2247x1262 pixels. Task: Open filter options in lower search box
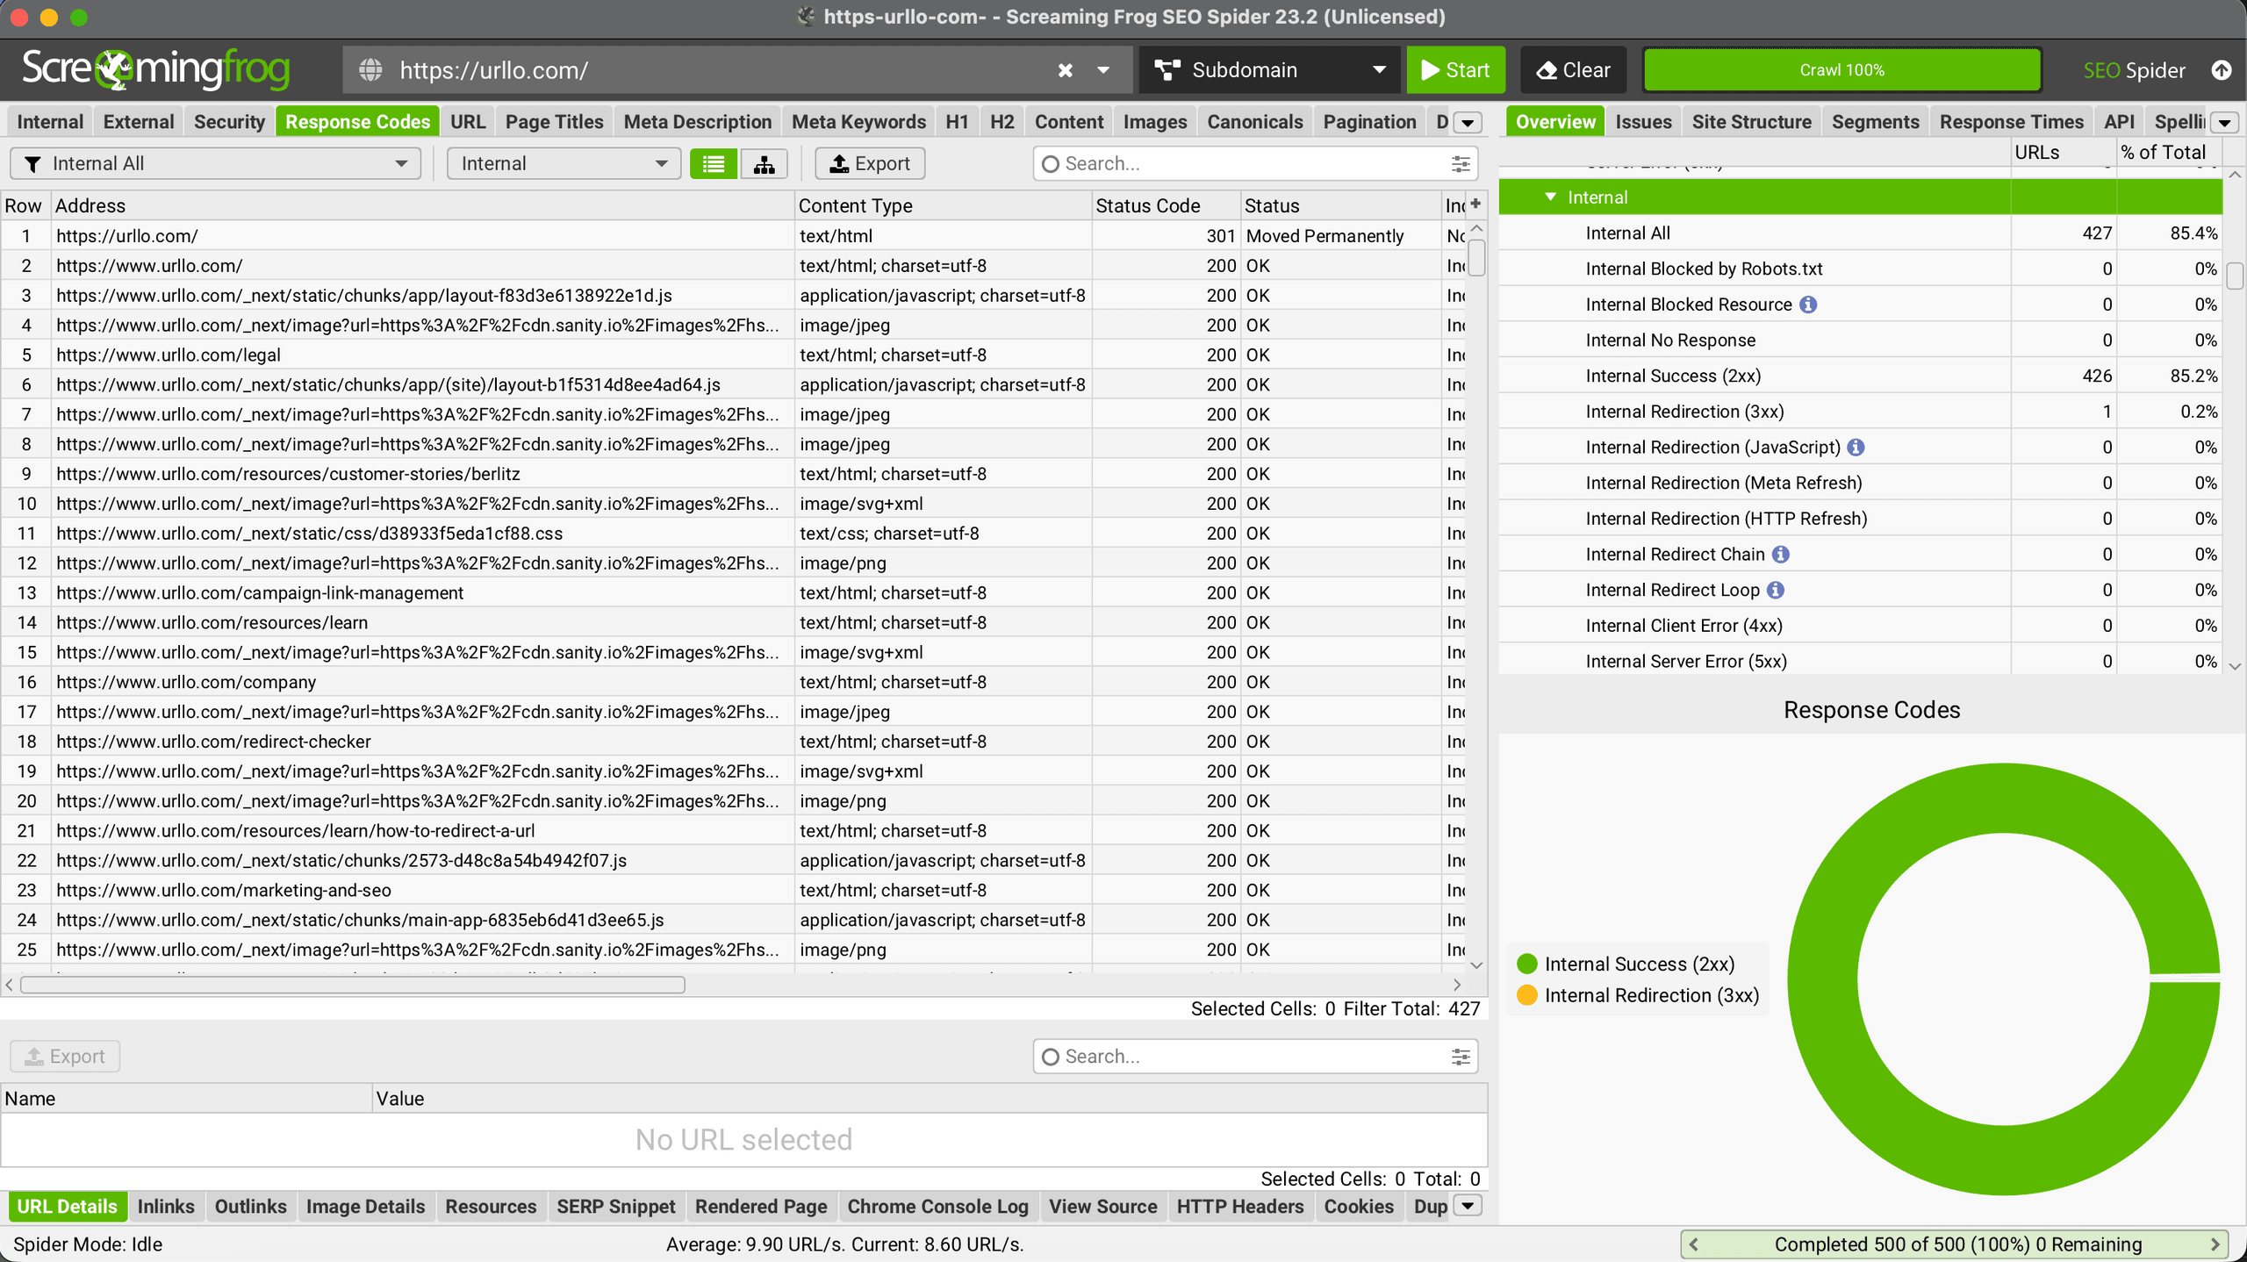tap(1461, 1057)
